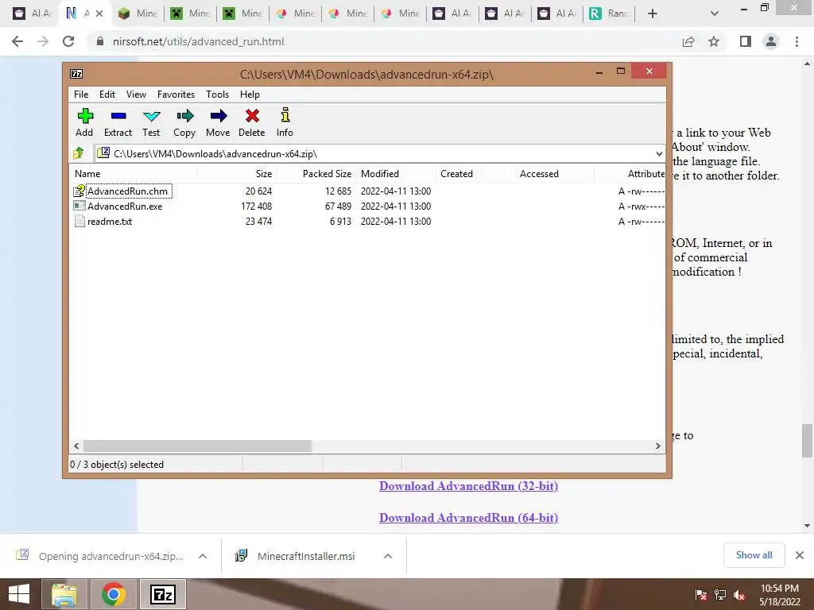The height and width of the screenshot is (610, 814).
Task: Sort by the Size column header
Action: pos(237,174)
